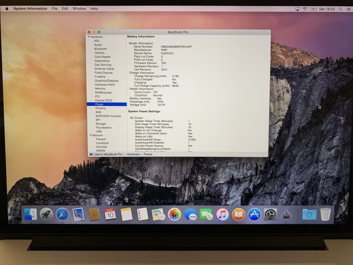
Task: Select Card Reader in sidebar
Action: click(x=102, y=57)
